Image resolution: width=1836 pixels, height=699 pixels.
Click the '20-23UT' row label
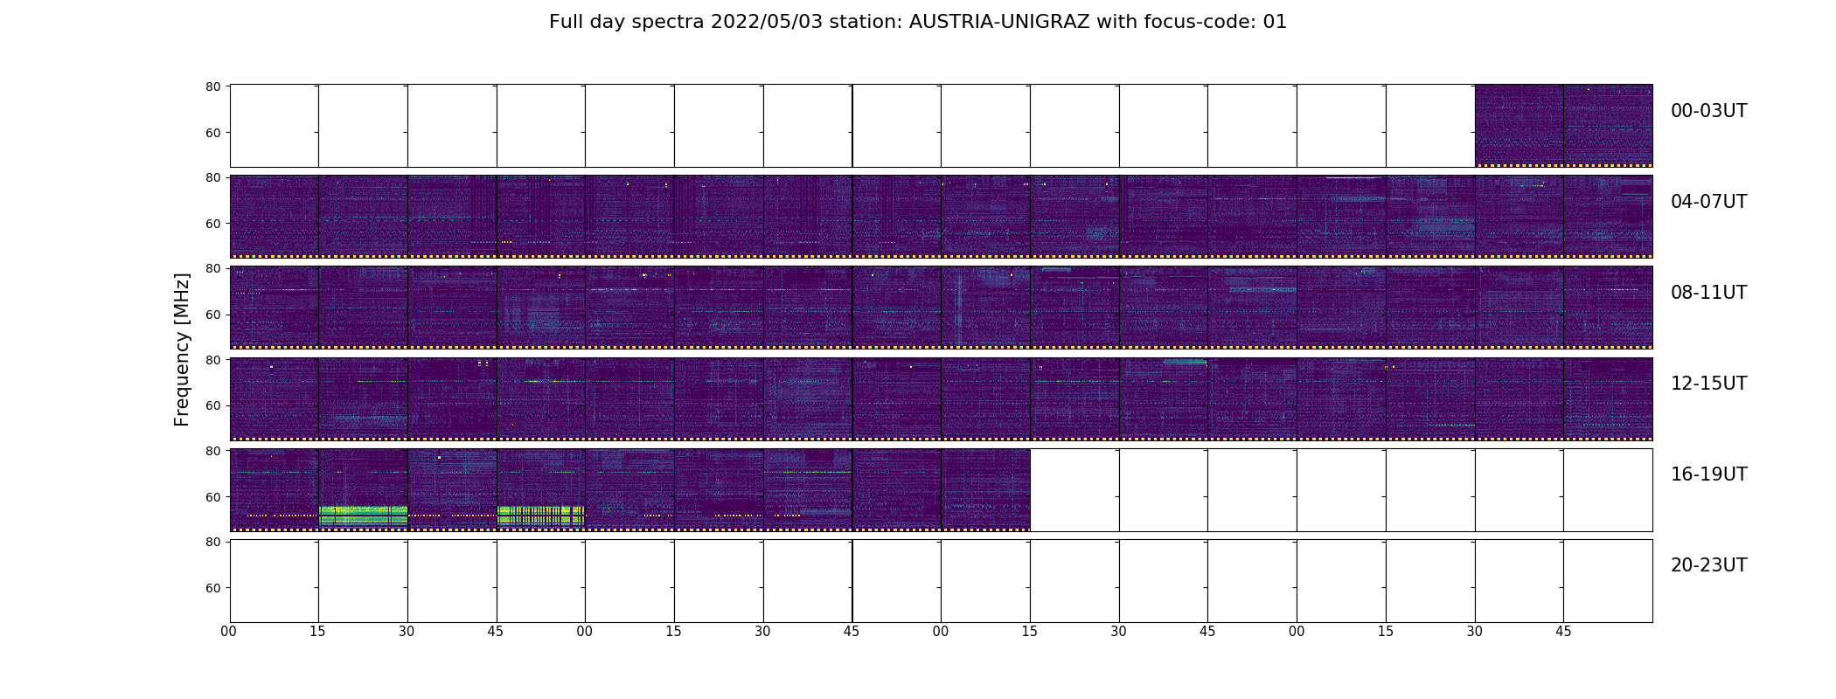pos(1708,565)
